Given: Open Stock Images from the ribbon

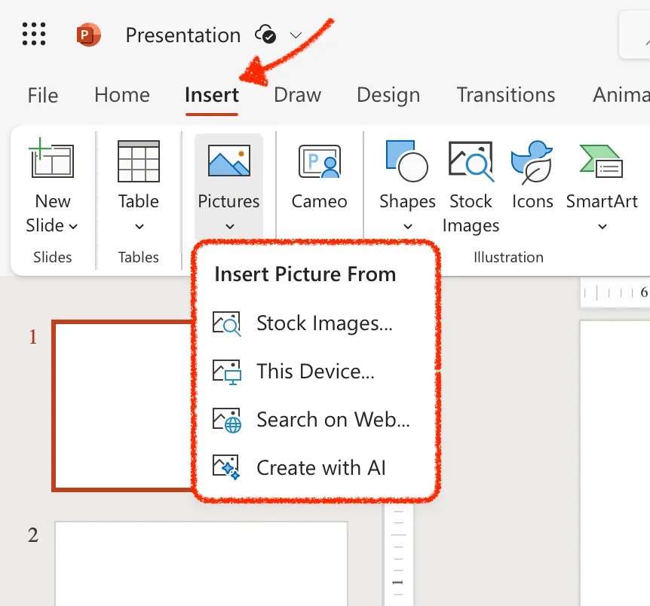Looking at the screenshot, I should [x=471, y=188].
